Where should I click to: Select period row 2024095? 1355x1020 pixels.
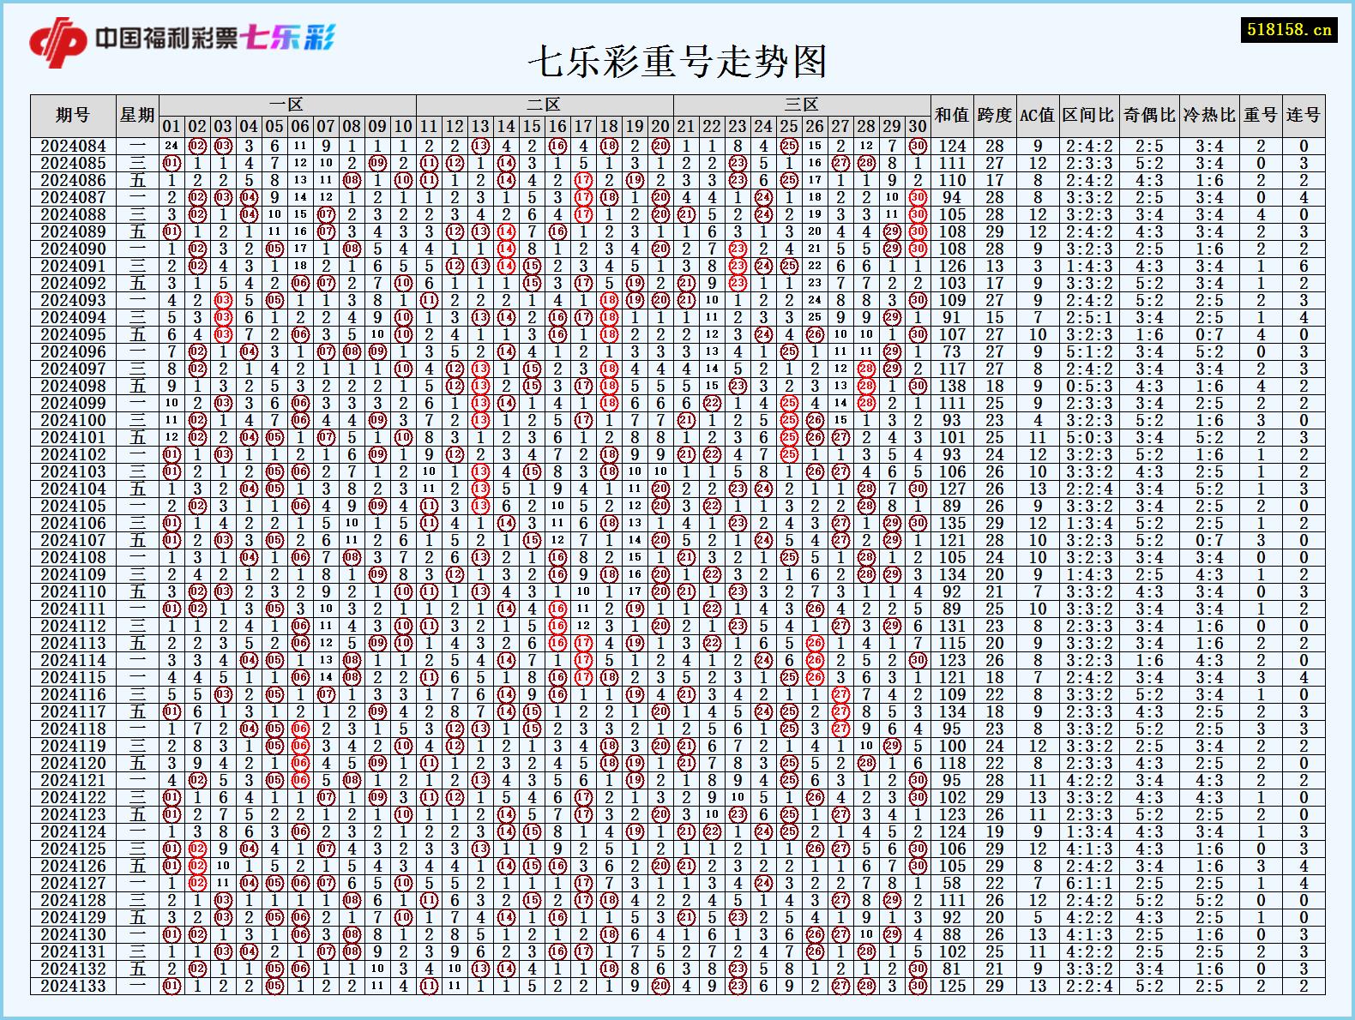click(677, 335)
